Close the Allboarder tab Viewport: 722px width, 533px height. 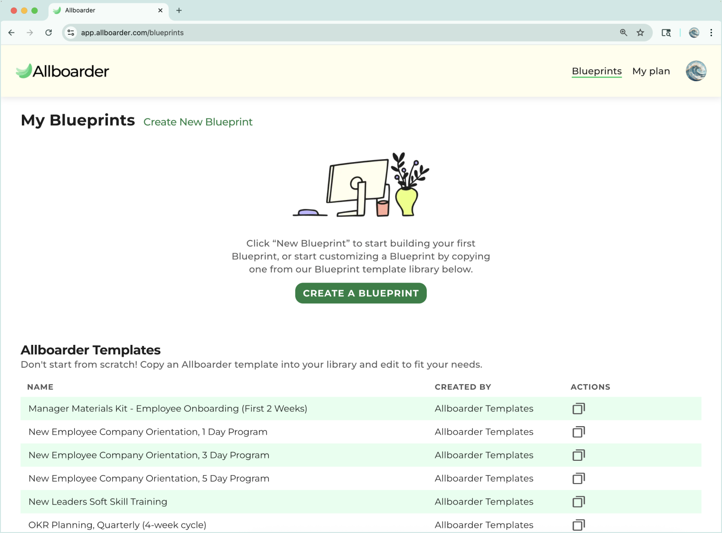pos(160,10)
